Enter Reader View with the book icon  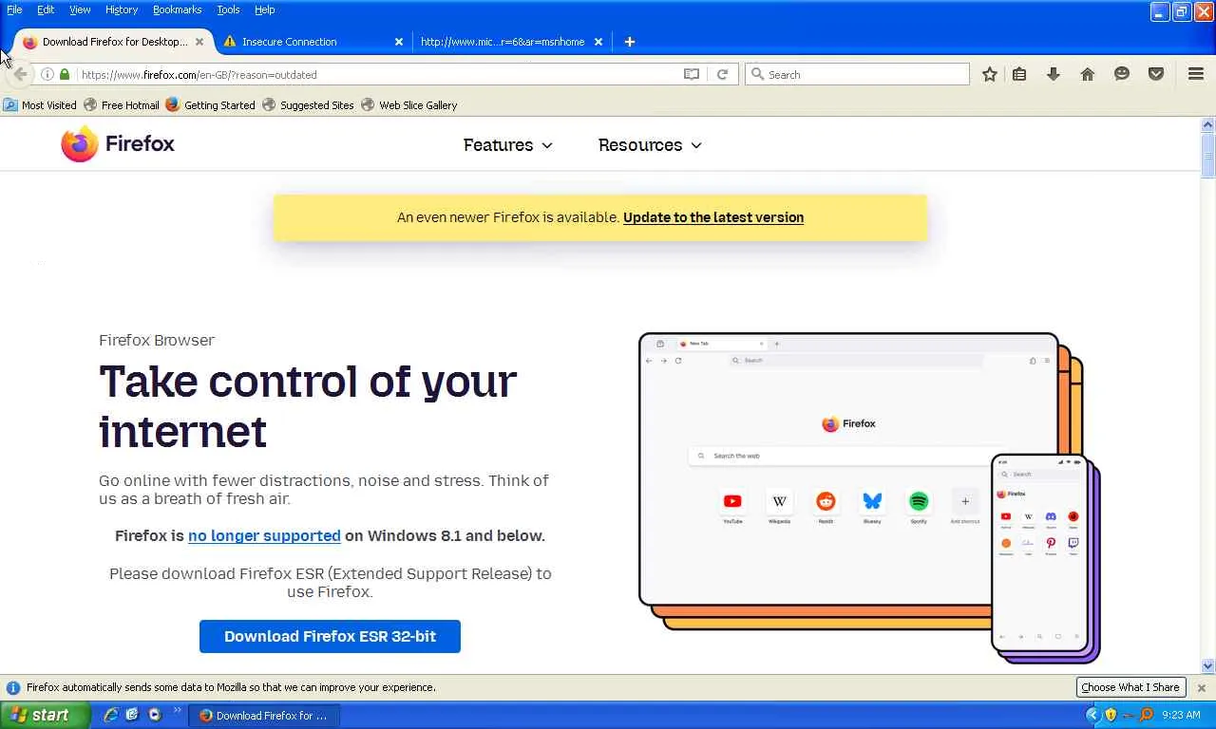(692, 74)
